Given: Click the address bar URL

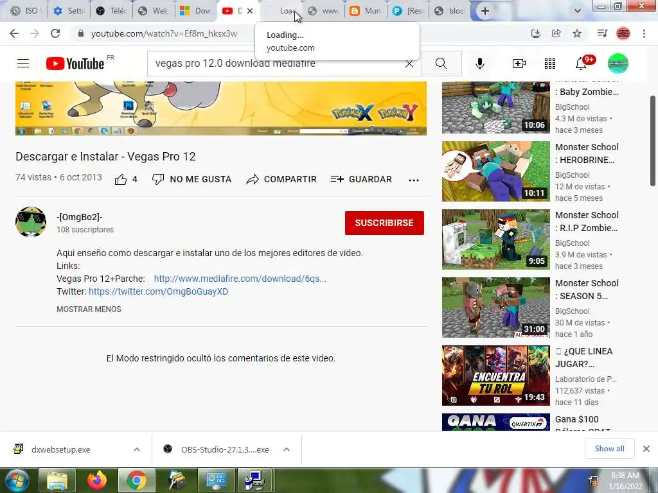Looking at the screenshot, I should (x=164, y=33).
